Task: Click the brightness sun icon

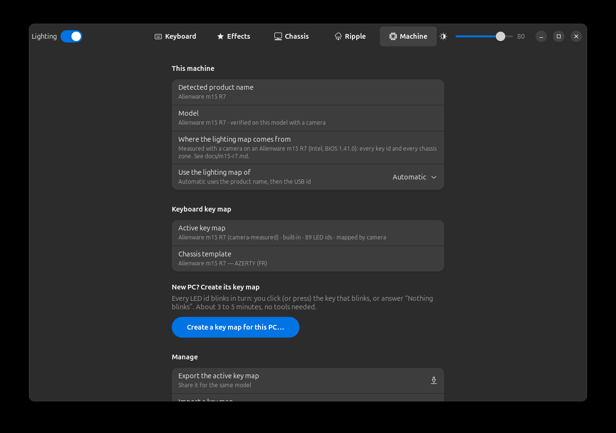Action: click(443, 36)
